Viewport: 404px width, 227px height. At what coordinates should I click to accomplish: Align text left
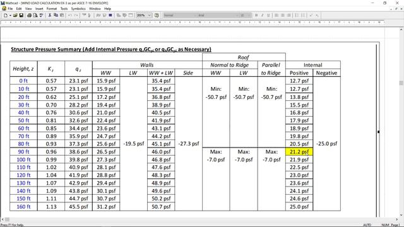click(276, 15)
